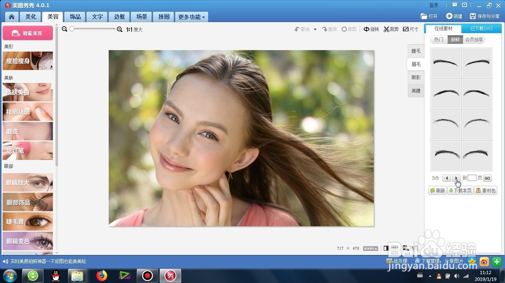This screenshot has width=505, height=283.
Task: Open the 美化 tab
Action: point(31,17)
